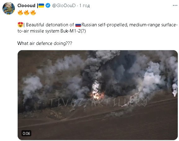Click the third fire emoji
This screenshot has width=179, height=141.
[x=33, y=12]
